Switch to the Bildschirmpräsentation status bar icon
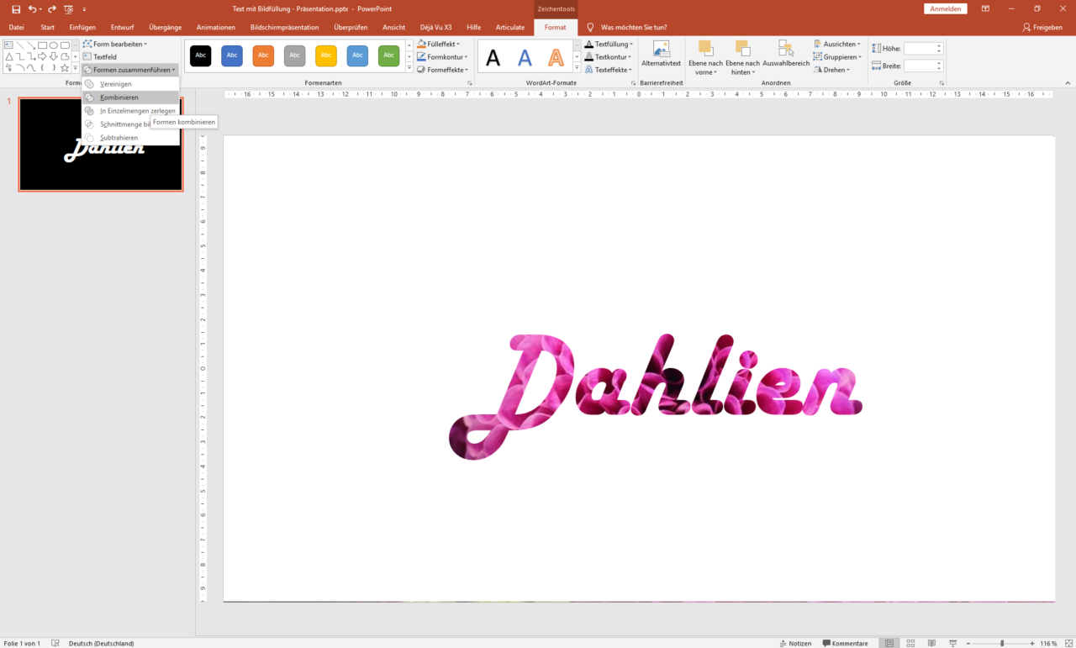The height and width of the screenshot is (648, 1076). click(952, 641)
